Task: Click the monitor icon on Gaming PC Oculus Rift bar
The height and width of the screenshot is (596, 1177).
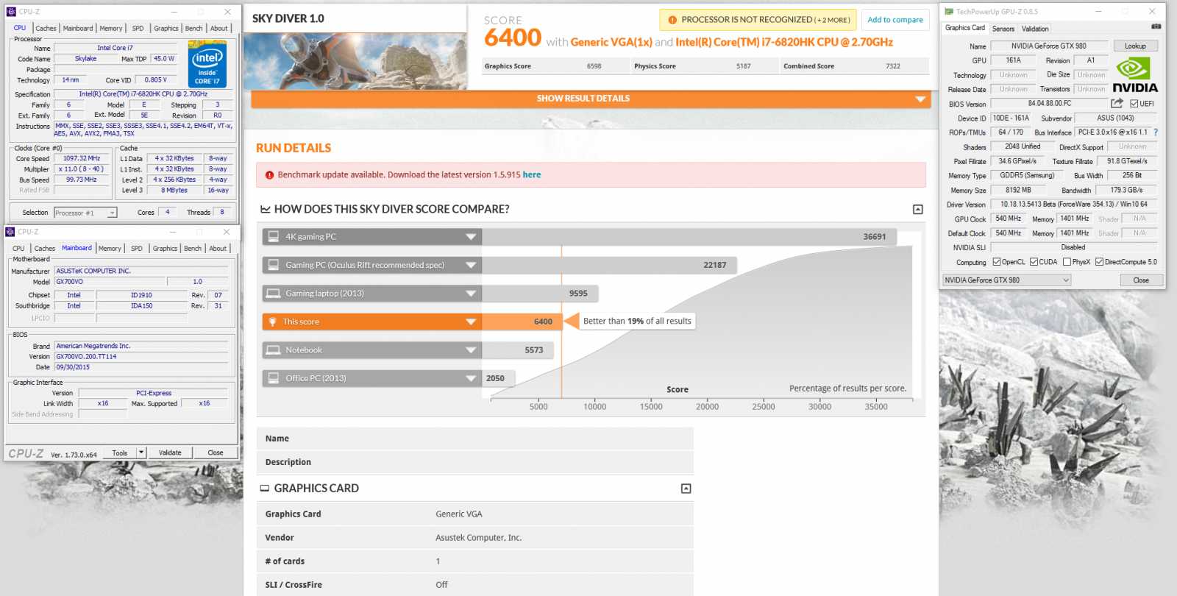Action: click(274, 265)
